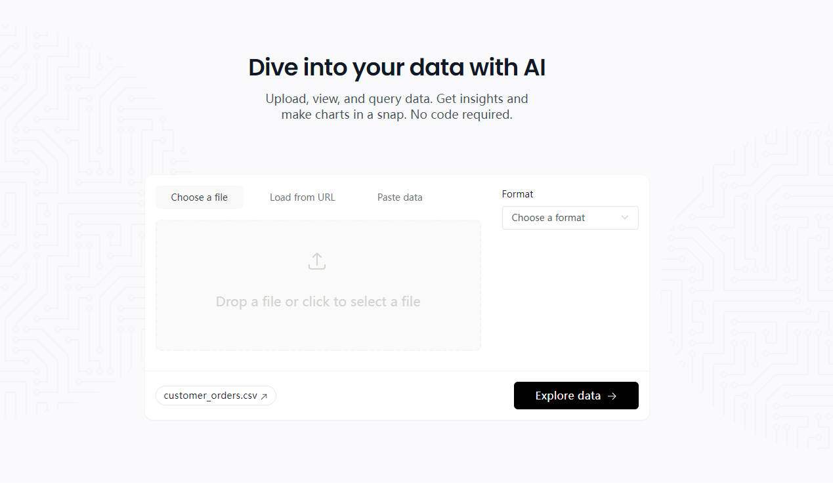833x490 pixels.
Task: Select the 'Load from URL' tab
Action: coord(302,197)
